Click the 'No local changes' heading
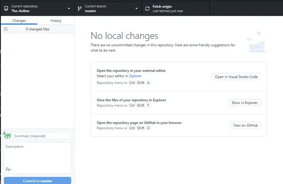This screenshot has height=184, width=283. 124,36
